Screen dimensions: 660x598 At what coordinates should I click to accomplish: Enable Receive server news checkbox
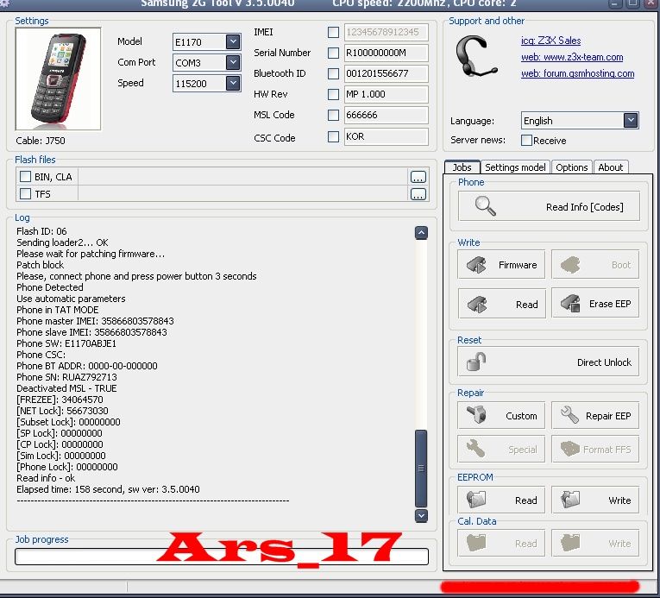click(526, 141)
